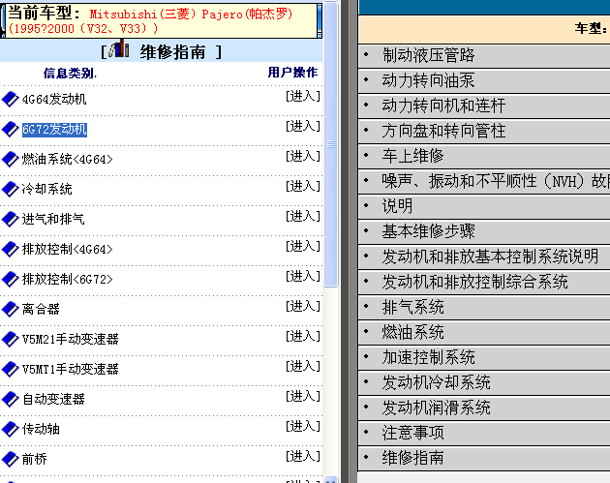610x483 pixels.
Task: Click the book icon beside 冷却系统
Action: pos(11,189)
